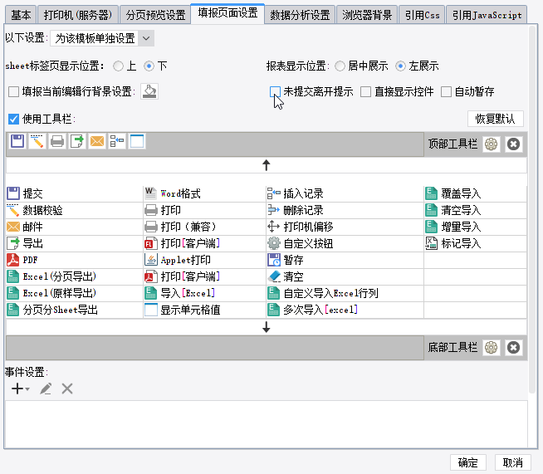This screenshot has width=543, height=474.
Task: Click the export icon in top toolbar
Action: [x=77, y=142]
